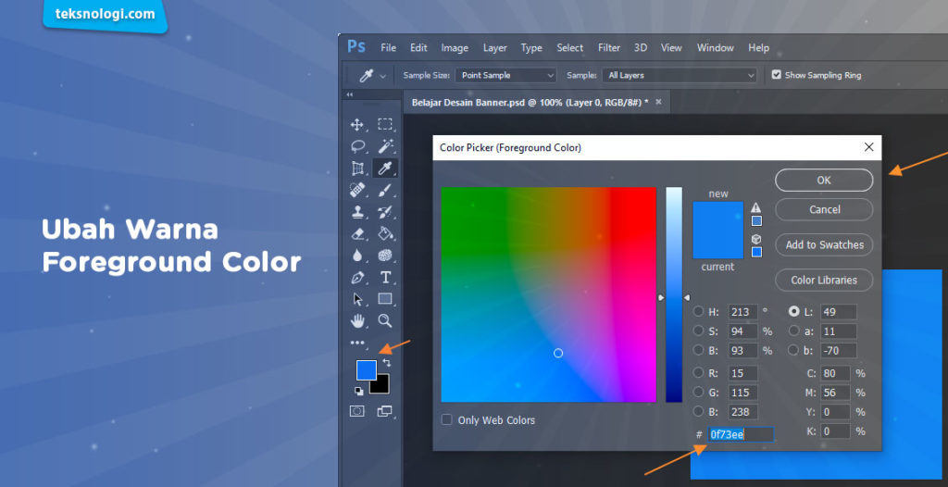Enable the Only Web Colors checkbox
The image size is (948, 487).
pyautogui.click(x=447, y=419)
